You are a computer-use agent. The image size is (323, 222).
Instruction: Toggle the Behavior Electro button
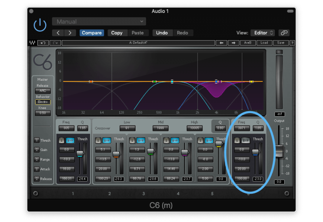43,102
